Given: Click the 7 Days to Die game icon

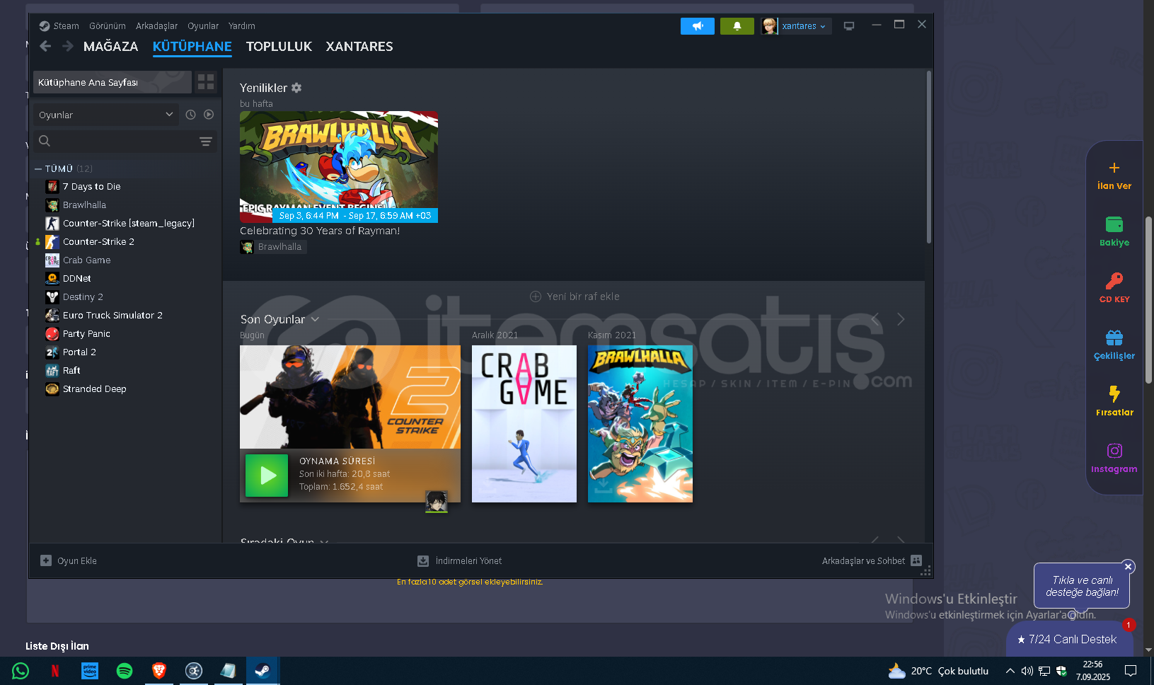Looking at the screenshot, I should coord(52,186).
